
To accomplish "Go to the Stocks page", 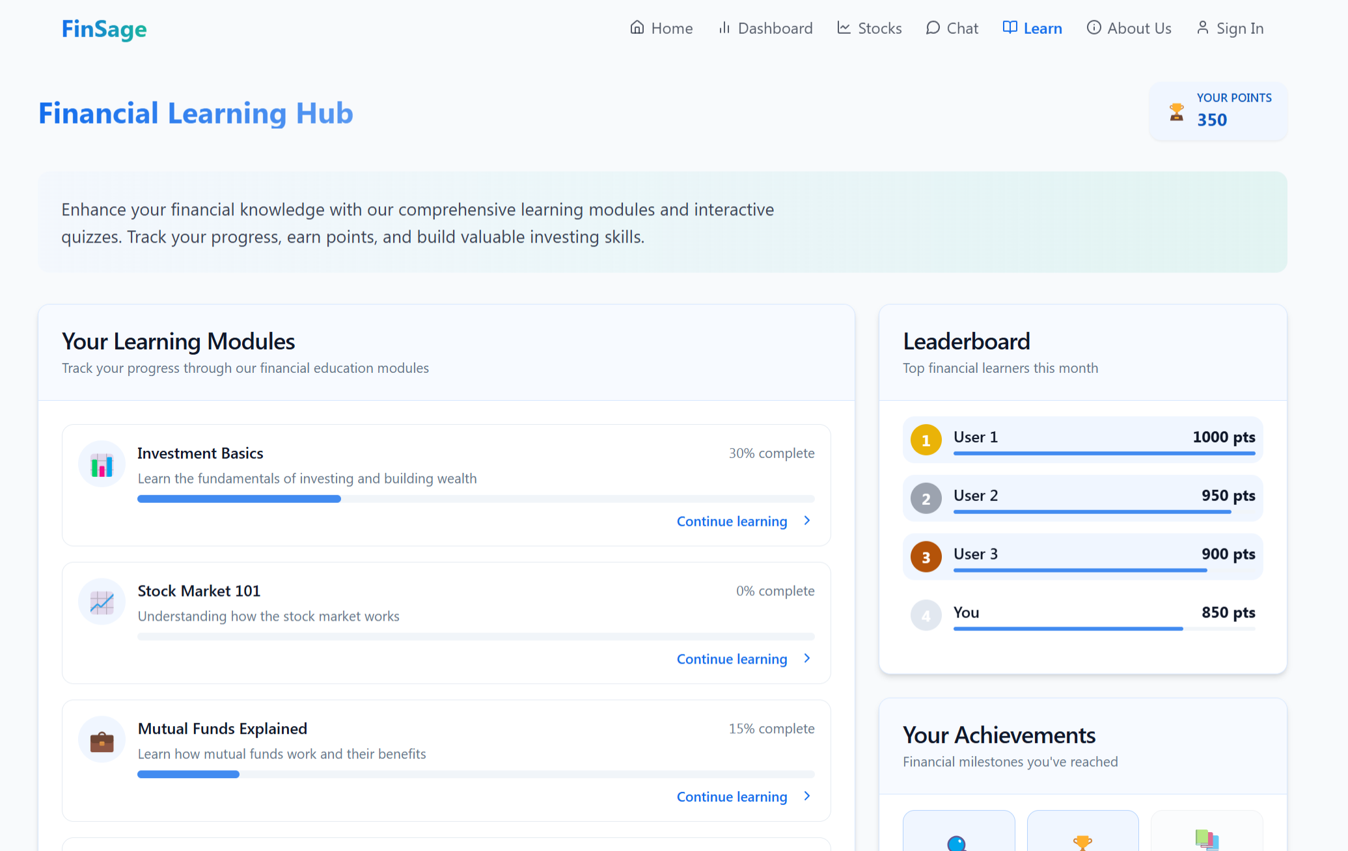I will 869,29.
